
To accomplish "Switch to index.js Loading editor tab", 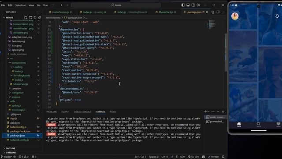I will click(93, 12).
